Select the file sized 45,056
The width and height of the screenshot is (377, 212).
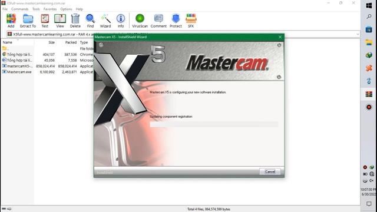tap(48, 60)
